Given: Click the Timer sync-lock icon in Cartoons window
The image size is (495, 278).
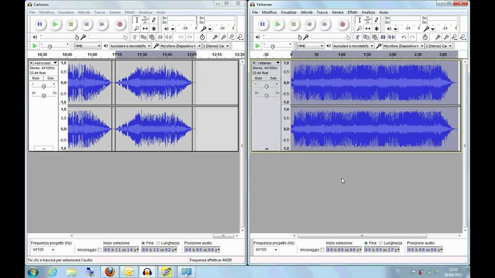Looking at the screenshot, I should pyautogui.click(x=202, y=37).
